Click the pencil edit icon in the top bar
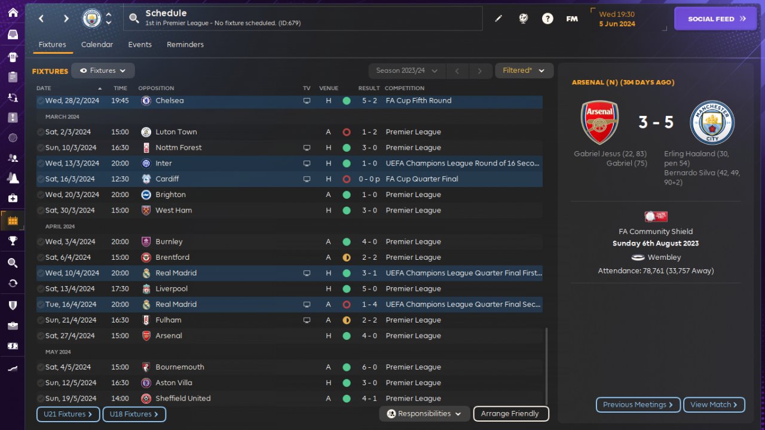The height and width of the screenshot is (430, 765). point(498,19)
